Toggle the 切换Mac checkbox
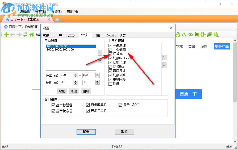Screen dimensions: 238x150 tap(110, 67)
